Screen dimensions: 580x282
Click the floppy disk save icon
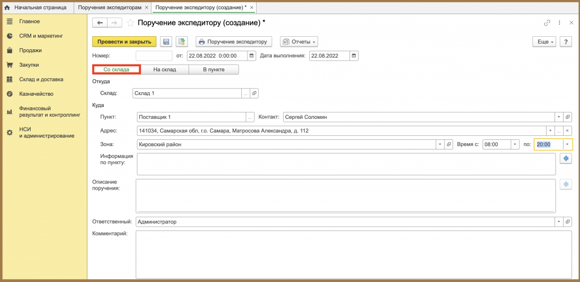[166, 42]
